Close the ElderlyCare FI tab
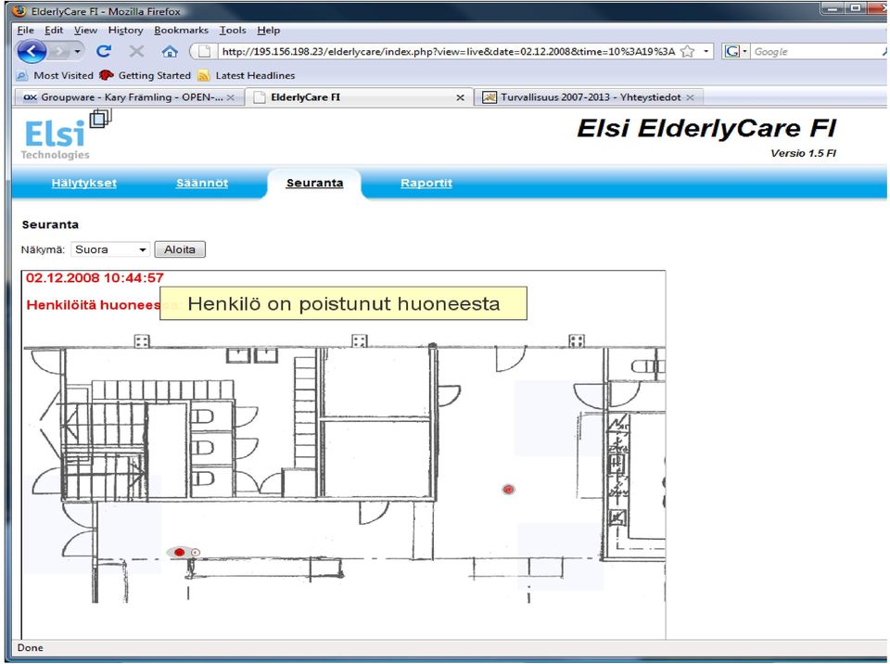The height and width of the screenshot is (664, 890). click(461, 97)
